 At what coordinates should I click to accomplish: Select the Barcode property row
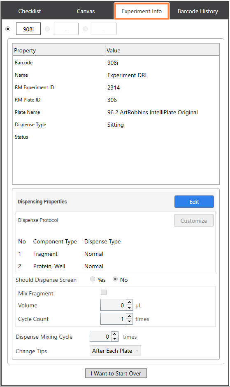pos(116,63)
